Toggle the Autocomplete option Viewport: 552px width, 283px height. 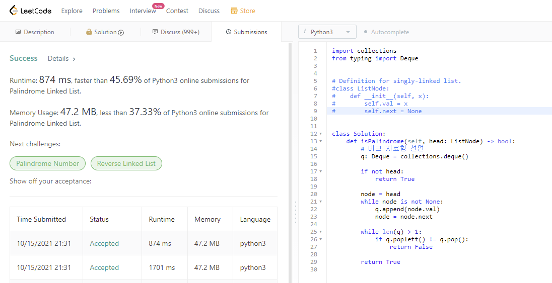tap(386, 32)
